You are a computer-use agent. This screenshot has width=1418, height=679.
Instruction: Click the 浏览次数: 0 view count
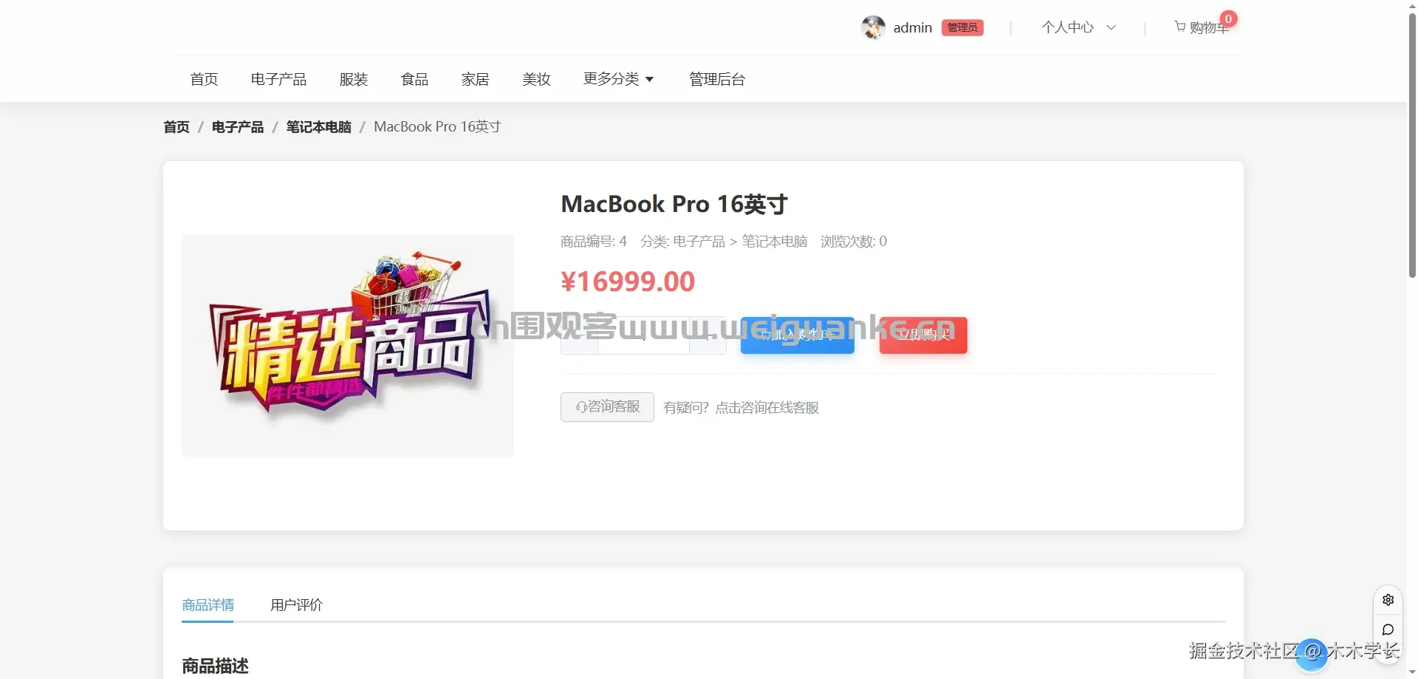pyautogui.click(x=854, y=242)
